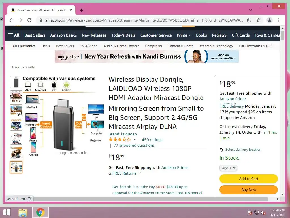Open the All hamburger menu

coord(14,35)
